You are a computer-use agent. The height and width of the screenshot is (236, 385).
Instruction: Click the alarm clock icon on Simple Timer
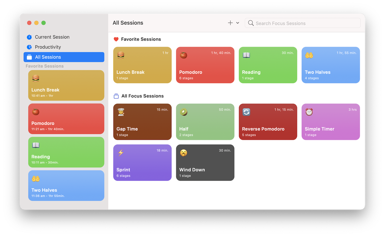[309, 112]
